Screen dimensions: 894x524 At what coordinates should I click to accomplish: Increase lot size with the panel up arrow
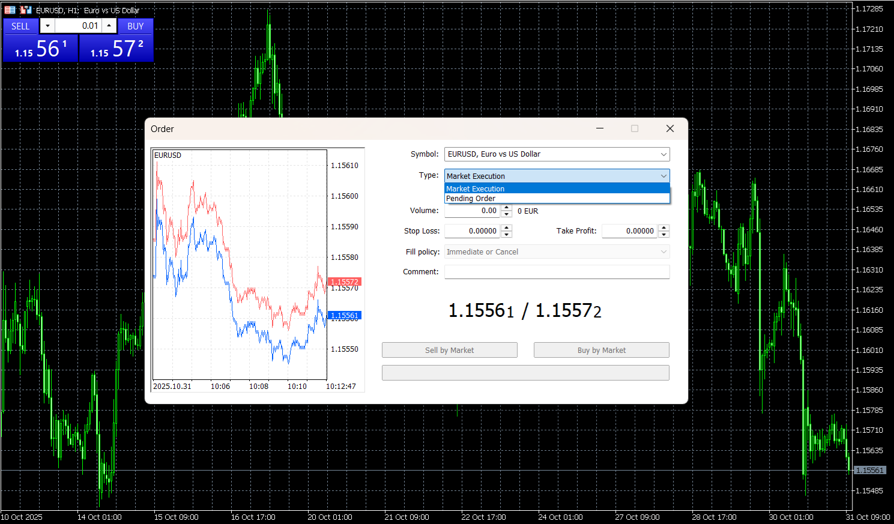109,26
